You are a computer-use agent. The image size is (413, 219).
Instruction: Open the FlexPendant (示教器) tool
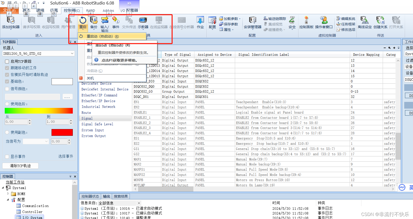tap(143, 23)
